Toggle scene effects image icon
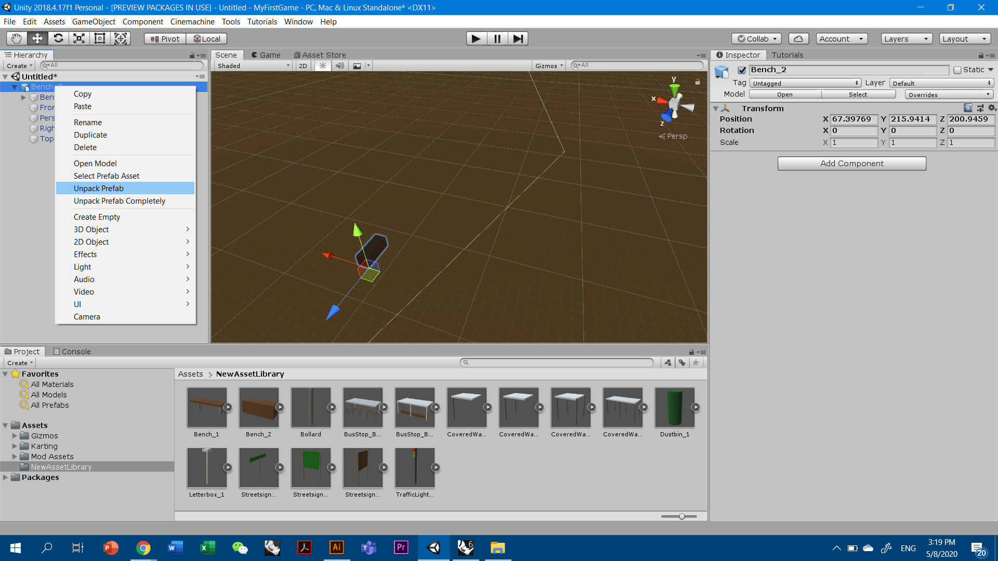Screen dimensions: 998x561 coord(358,66)
